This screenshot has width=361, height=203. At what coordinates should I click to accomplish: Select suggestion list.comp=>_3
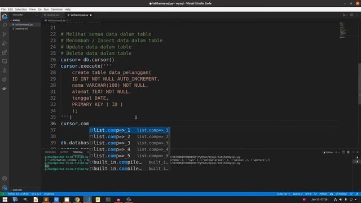pyautogui.click(x=130, y=143)
